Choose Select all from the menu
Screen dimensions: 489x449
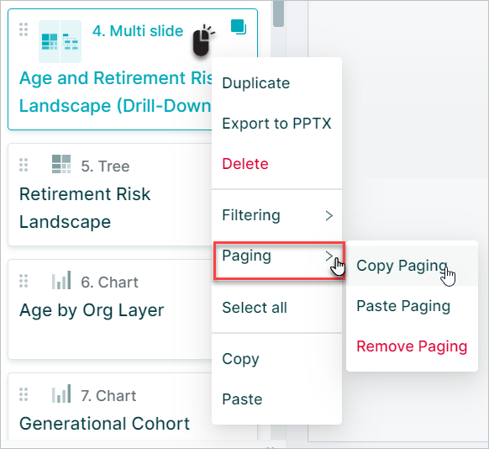click(x=255, y=308)
